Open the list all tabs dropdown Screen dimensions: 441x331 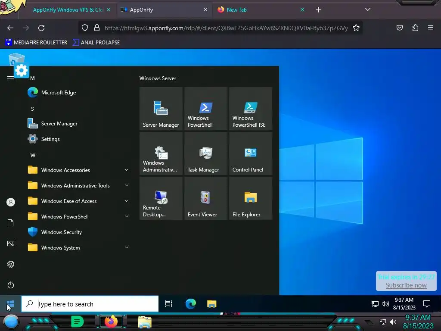tap(368, 9)
